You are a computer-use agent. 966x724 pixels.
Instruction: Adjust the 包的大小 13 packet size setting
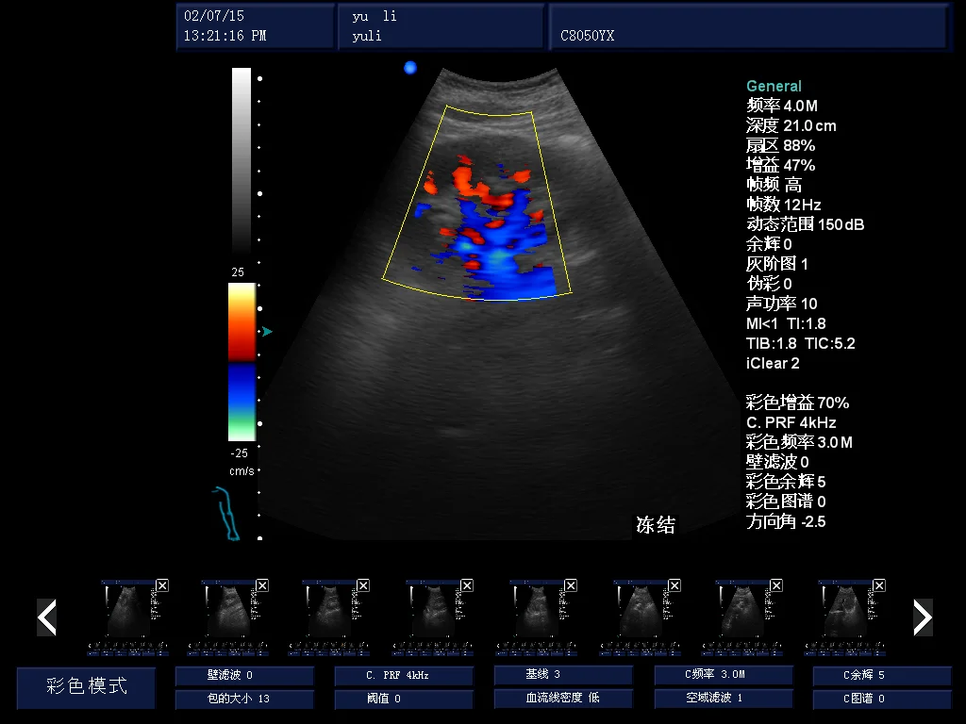tap(244, 699)
